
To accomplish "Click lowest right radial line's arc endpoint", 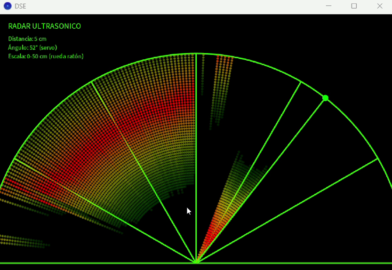I will click(x=377, y=159).
